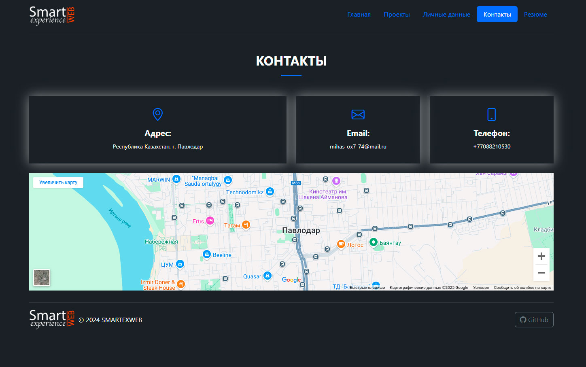Select the Тагам restaurant marker on map
This screenshot has height=367, width=586.
tap(246, 225)
